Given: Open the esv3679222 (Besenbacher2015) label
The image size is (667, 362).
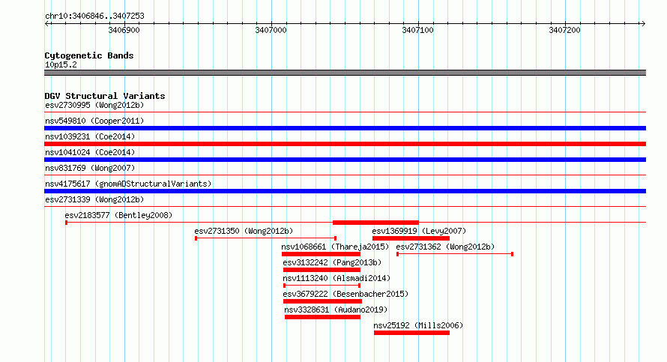Looking at the screenshot, I should pos(345,294).
